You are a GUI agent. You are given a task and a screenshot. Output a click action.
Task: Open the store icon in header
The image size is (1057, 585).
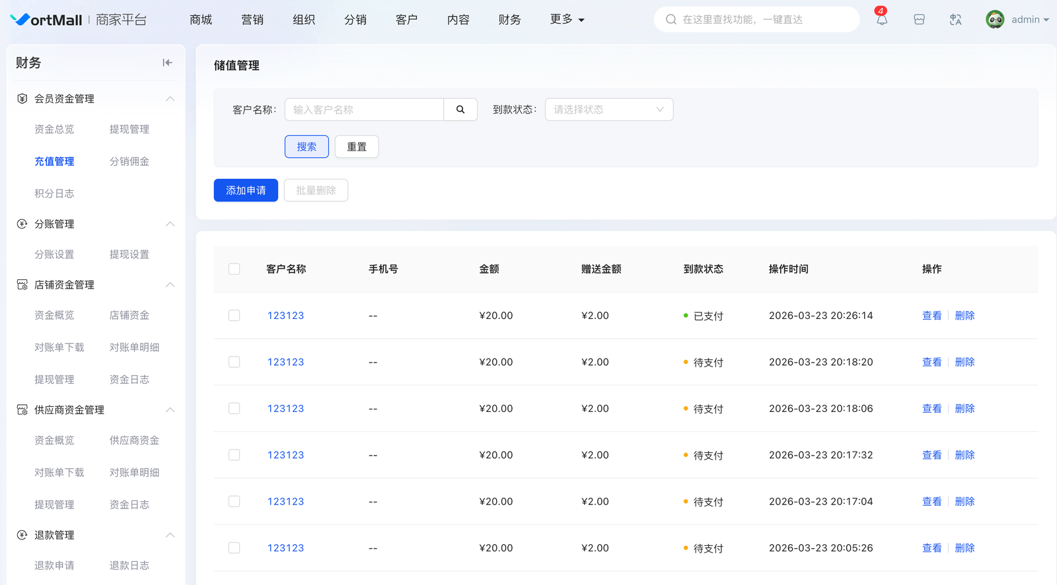coord(919,20)
